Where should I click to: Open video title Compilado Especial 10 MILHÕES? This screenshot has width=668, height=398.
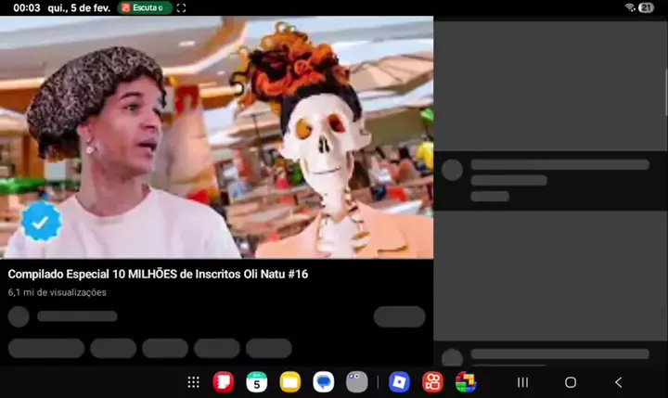(158, 275)
